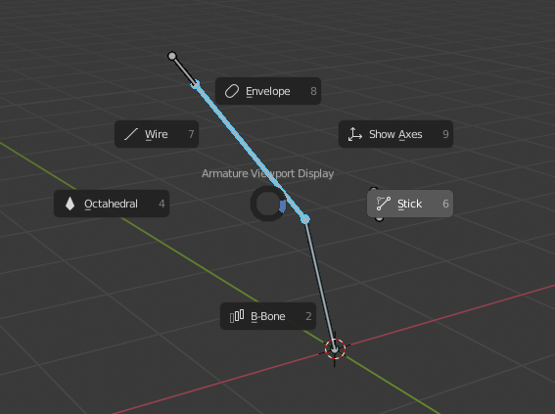This screenshot has height=414, width=555.
Task: Select the bone tip at top
Action: coord(172,56)
